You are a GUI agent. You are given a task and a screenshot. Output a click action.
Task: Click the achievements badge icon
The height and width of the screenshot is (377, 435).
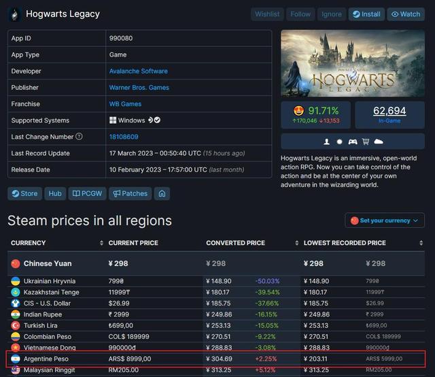tap(339, 142)
